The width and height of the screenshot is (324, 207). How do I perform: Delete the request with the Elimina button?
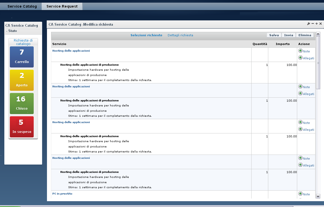pos(305,35)
